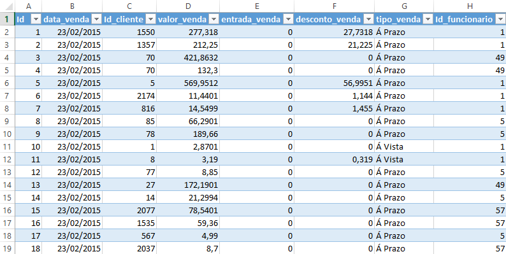This screenshot has height=254, width=506.
Task: Select cell with value 14,5499
Action: click(x=188, y=109)
